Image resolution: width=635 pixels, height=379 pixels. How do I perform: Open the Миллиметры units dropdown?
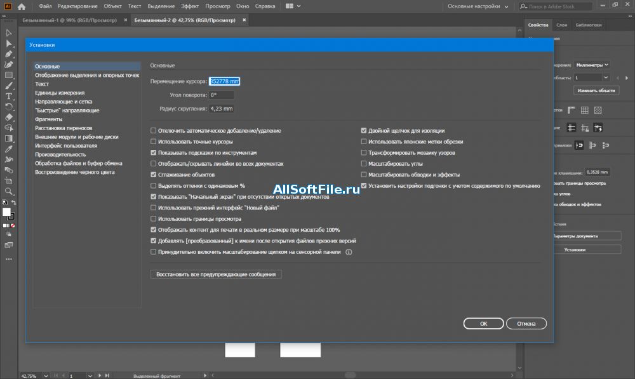coord(592,65)
